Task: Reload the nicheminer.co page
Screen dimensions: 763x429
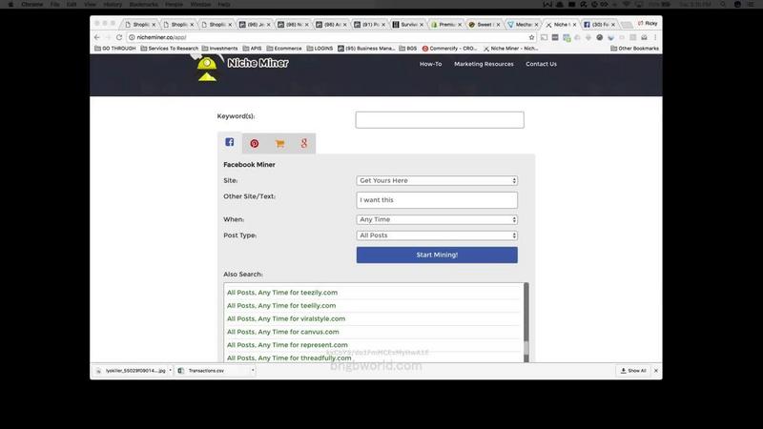Action: [x=118, y=37]
